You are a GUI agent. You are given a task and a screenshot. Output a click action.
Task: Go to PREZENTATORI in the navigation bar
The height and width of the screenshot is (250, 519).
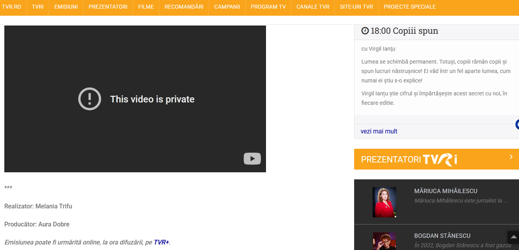click(108, 7)
